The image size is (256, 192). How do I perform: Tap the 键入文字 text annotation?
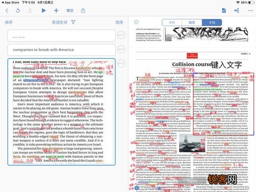(226, 65)
